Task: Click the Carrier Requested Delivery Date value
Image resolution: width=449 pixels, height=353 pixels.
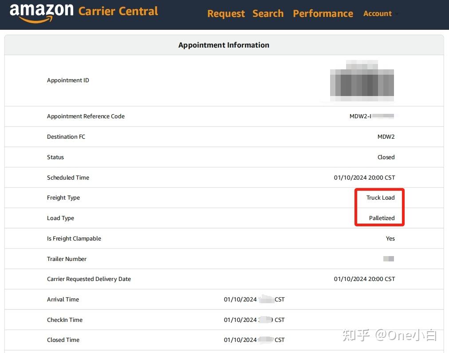Action: coord(364,279)
